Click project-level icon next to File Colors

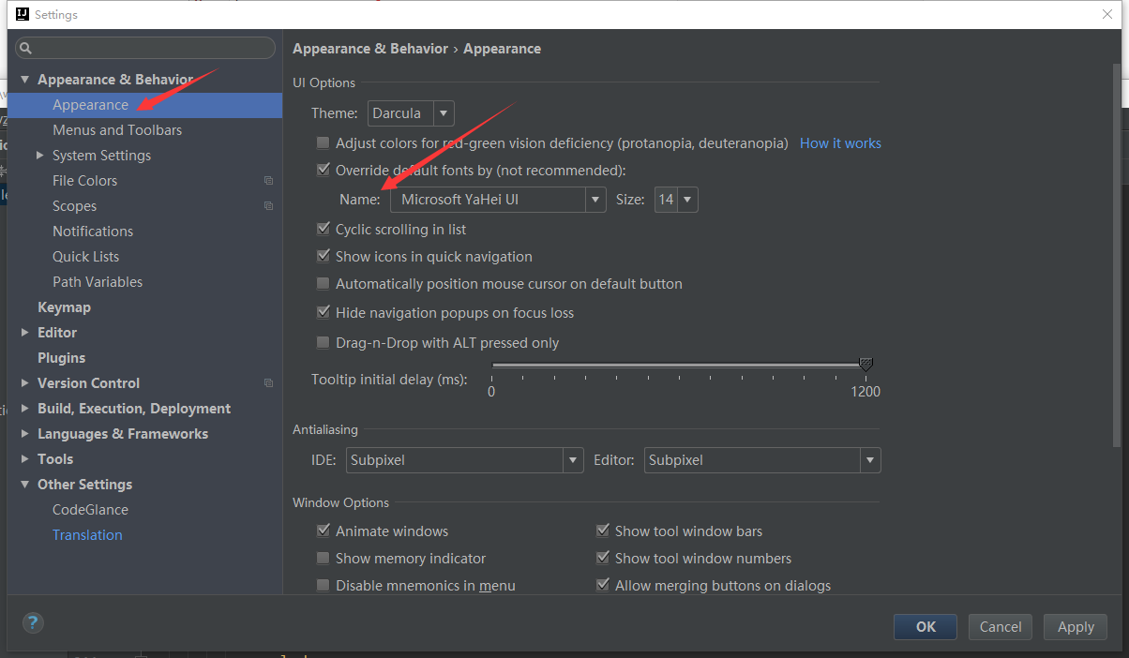click(268, 181)
